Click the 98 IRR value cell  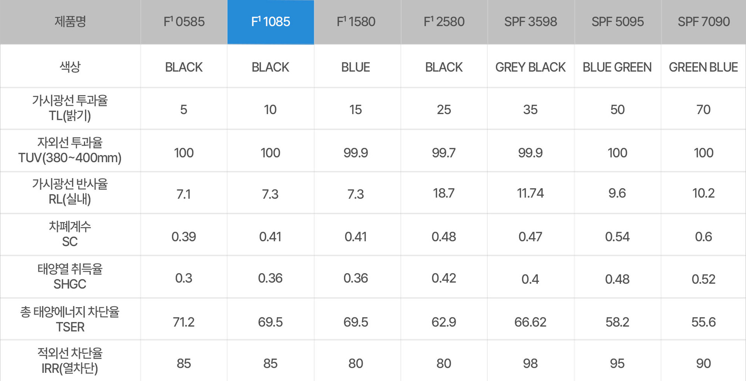click(x=530, y=364)
